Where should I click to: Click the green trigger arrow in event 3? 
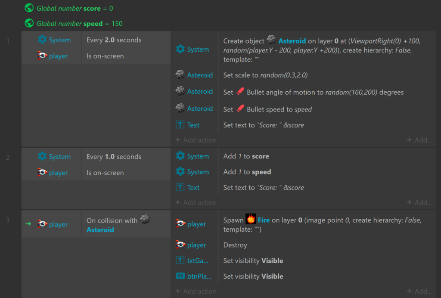28,224
